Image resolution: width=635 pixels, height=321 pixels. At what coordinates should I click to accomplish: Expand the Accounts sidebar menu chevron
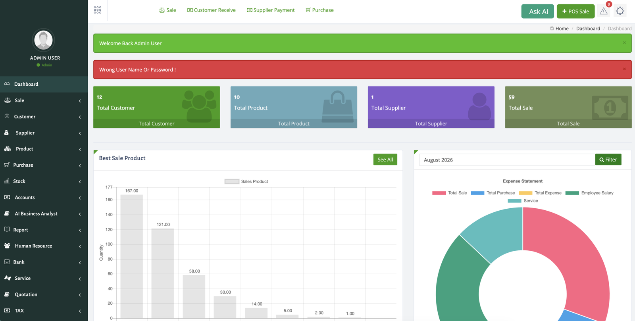[80, 198]
